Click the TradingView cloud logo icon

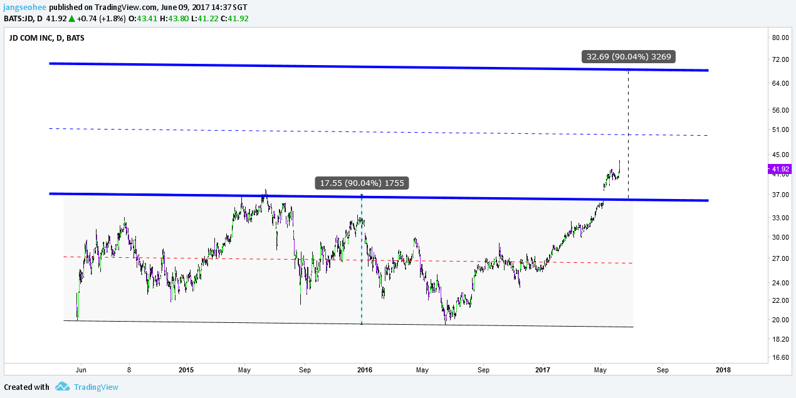62,387
